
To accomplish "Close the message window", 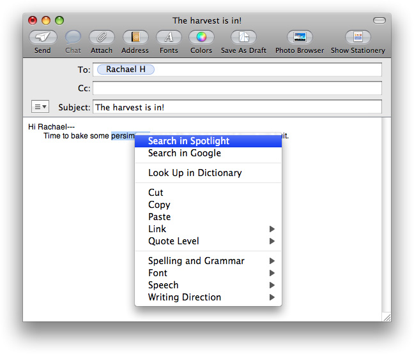I will pos(33,20).
